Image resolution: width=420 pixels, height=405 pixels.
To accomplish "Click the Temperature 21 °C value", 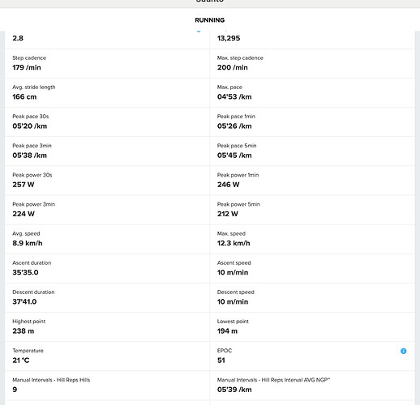I will (x=21, y=360).
